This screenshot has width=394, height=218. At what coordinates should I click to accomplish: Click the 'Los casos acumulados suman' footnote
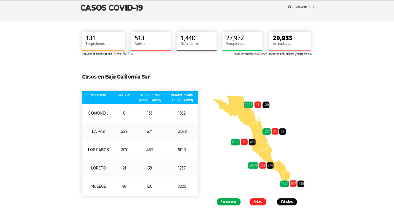click(273, 54)
